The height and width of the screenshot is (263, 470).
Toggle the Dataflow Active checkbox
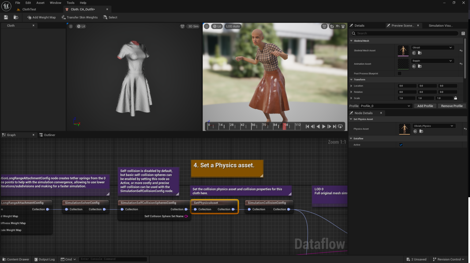click(x=401, y=144)
